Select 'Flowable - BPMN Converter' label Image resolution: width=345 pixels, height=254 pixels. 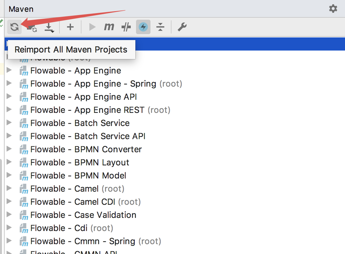[86, 149]
